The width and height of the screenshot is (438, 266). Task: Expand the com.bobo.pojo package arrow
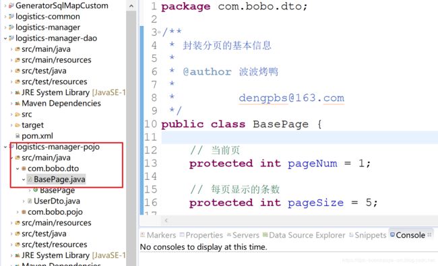tap(18, 212)
